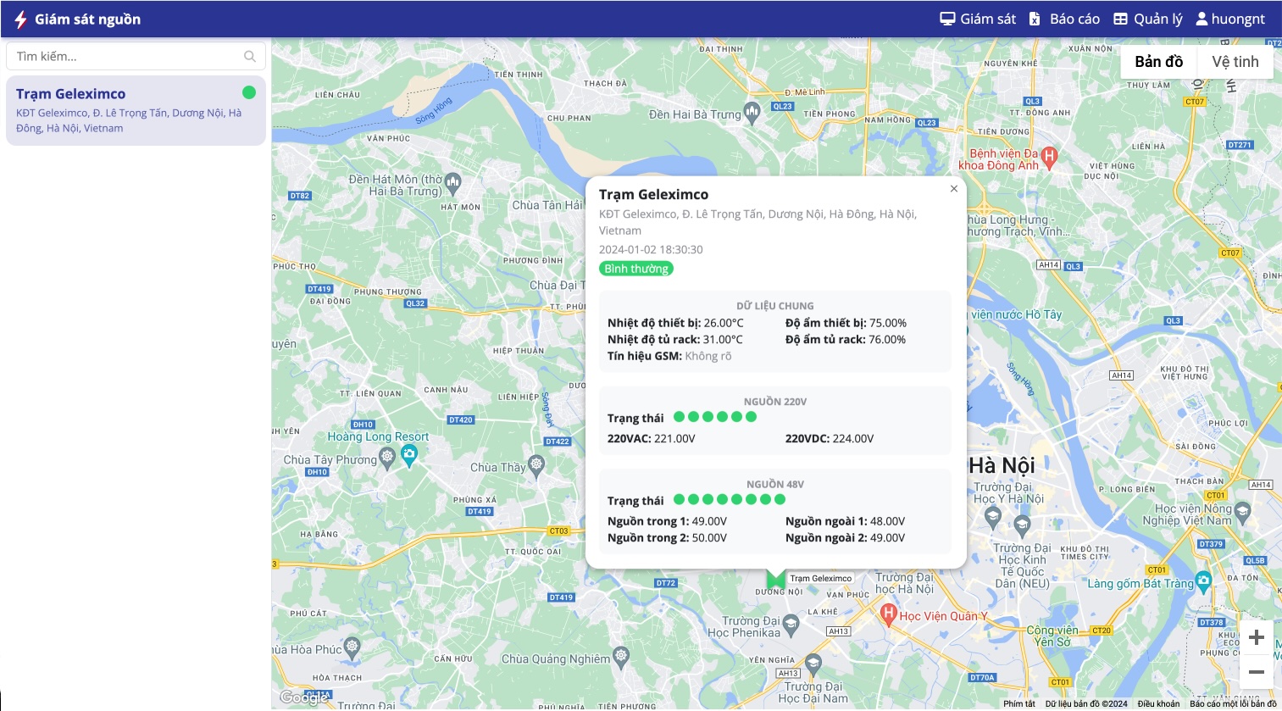Click the monitor icon beside Giám sát
1282x711 pixels.
coord(946,18)
